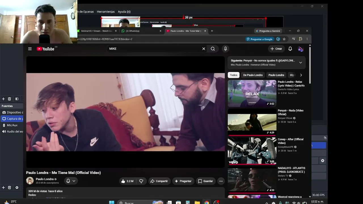Screen dimensions: 363x204
Task: Open Google Chrome from the taskbar
Action: [207, 202]
